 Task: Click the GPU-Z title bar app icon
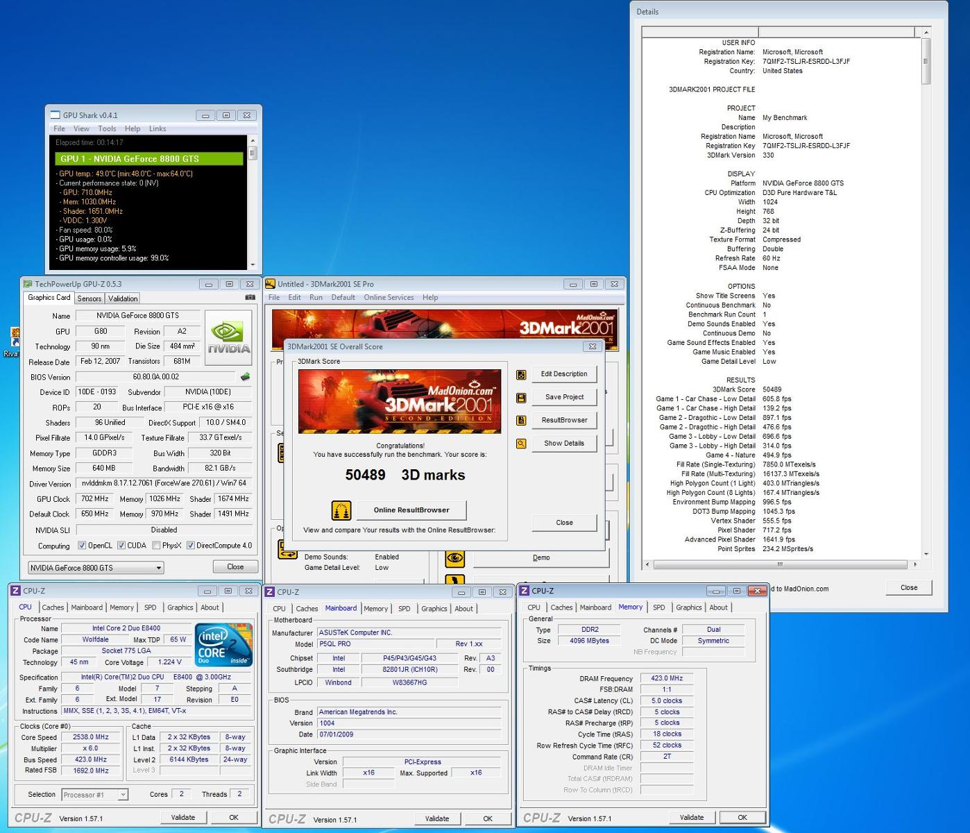coord(28,284)
